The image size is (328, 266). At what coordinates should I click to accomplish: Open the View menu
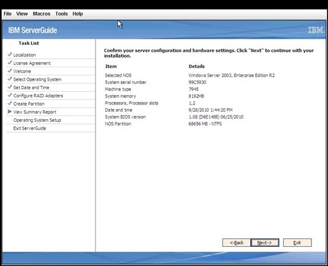point(22,13)
